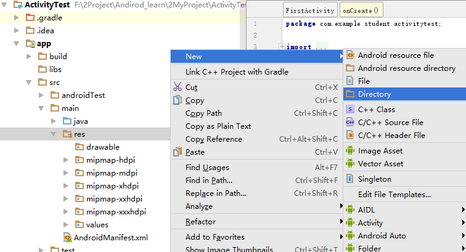Click the .gradle folder icon

click(x=30, y=18)
